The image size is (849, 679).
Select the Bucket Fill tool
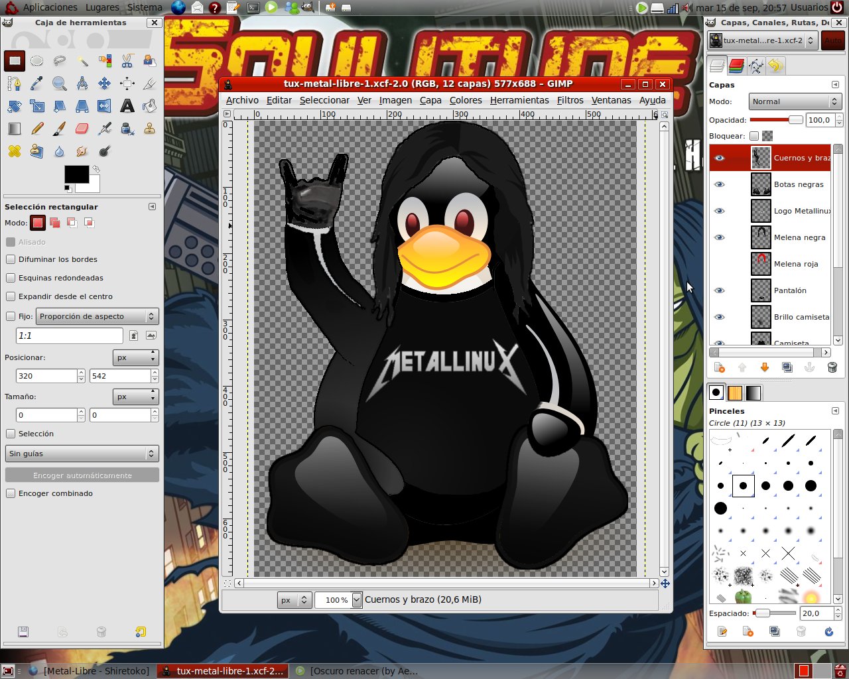(x=150, y=106)
